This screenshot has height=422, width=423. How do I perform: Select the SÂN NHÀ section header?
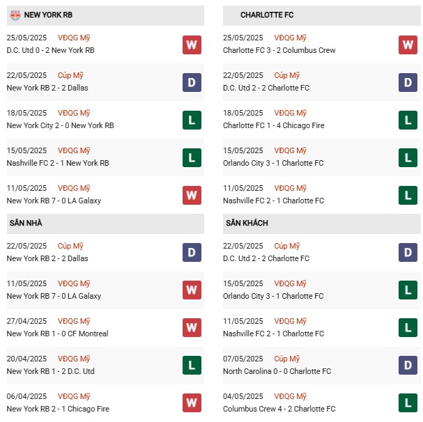[105, 224]
